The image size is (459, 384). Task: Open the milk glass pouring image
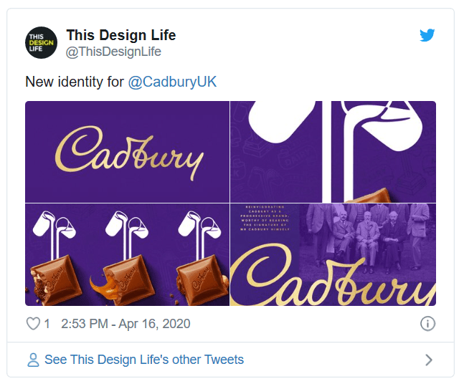(x=333, y=152)
